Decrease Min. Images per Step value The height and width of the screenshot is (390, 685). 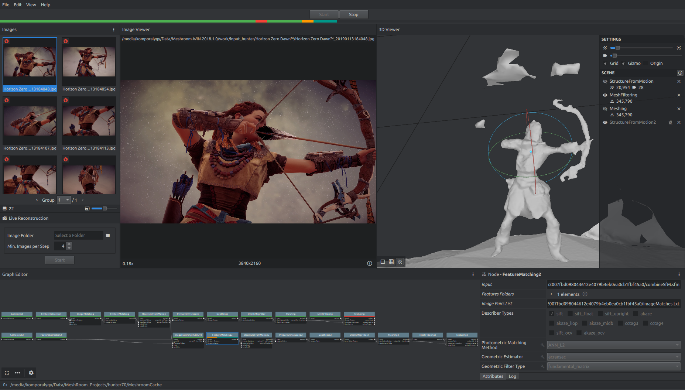tap(69, 248)
